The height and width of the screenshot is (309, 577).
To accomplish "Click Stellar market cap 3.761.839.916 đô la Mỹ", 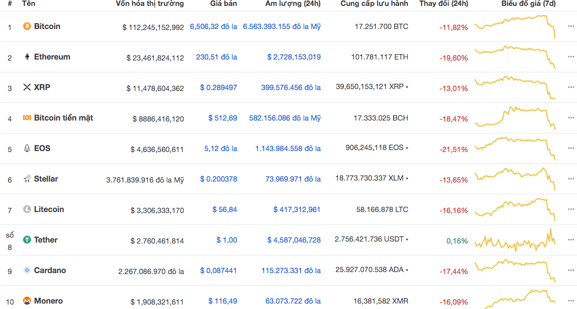I will (x=145, y=180).
